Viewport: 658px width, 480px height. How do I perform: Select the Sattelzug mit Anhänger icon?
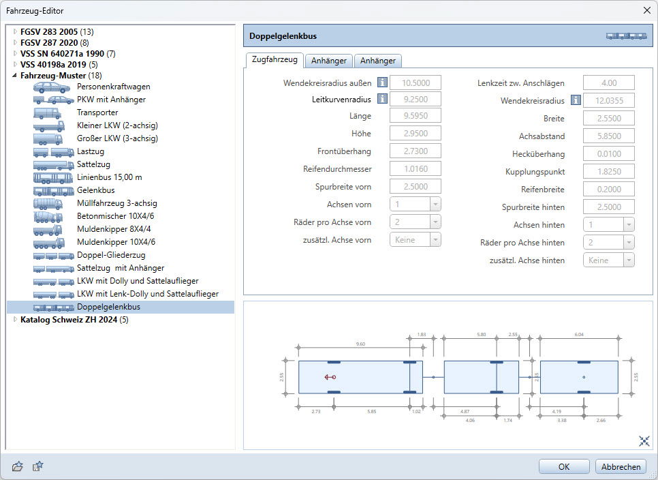pyautogui.click(x=54, y=269)
